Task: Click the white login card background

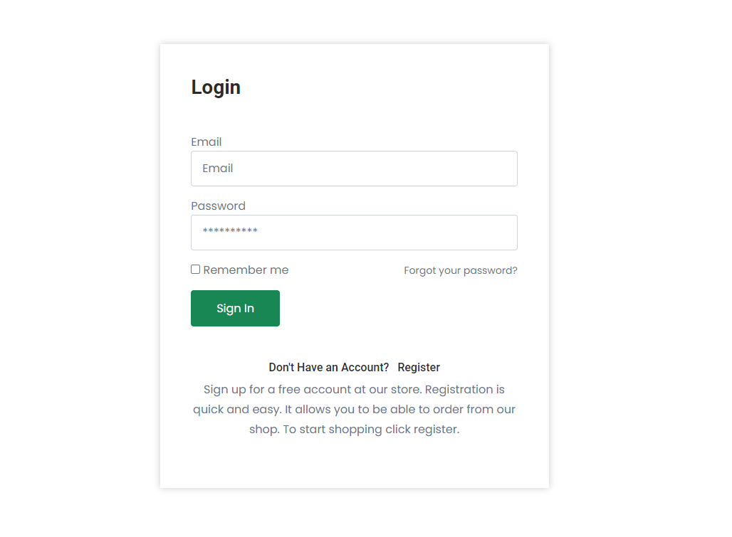Action: pos(354,462)
